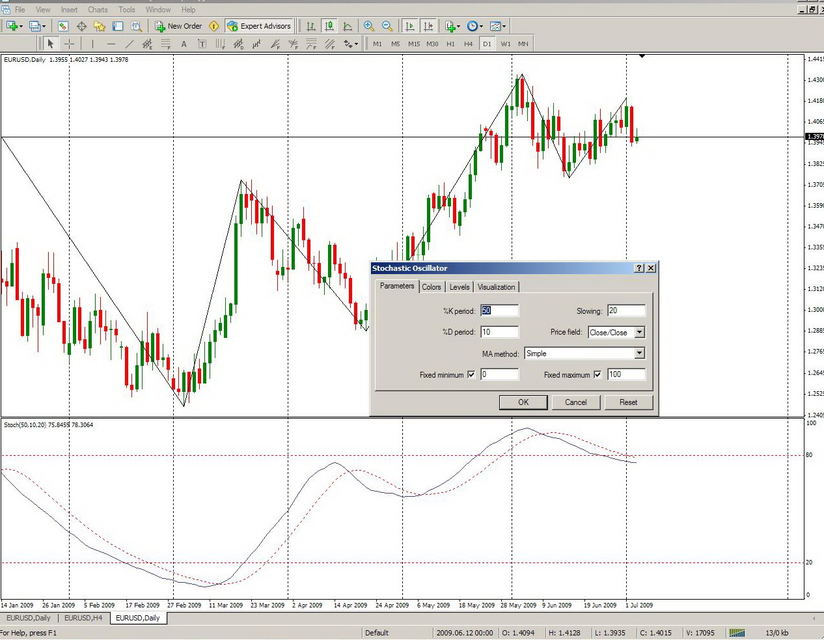Screen dimensions: 824x640
Task: Switch chart to line chart mode
Action: [348, 26]
